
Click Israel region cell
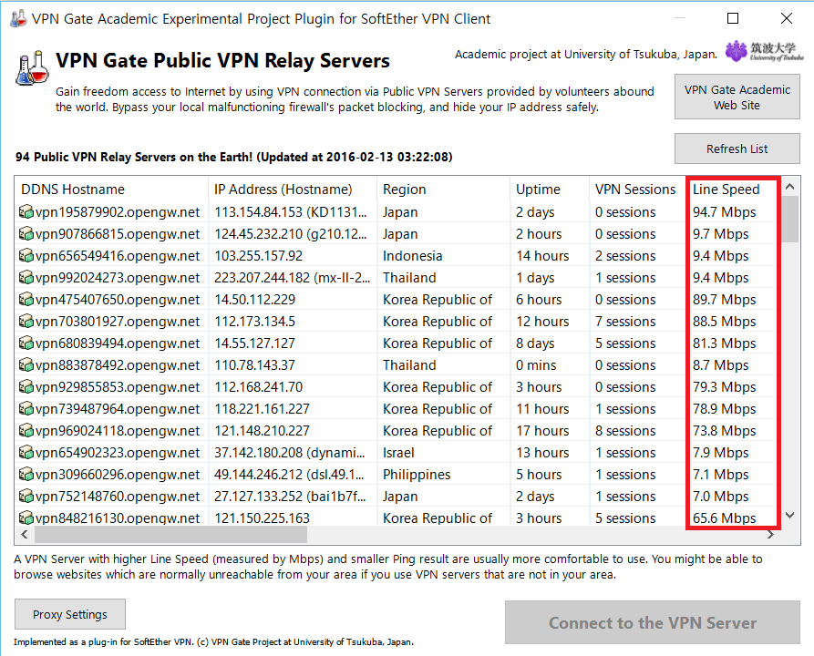click(x=398, y=452)
